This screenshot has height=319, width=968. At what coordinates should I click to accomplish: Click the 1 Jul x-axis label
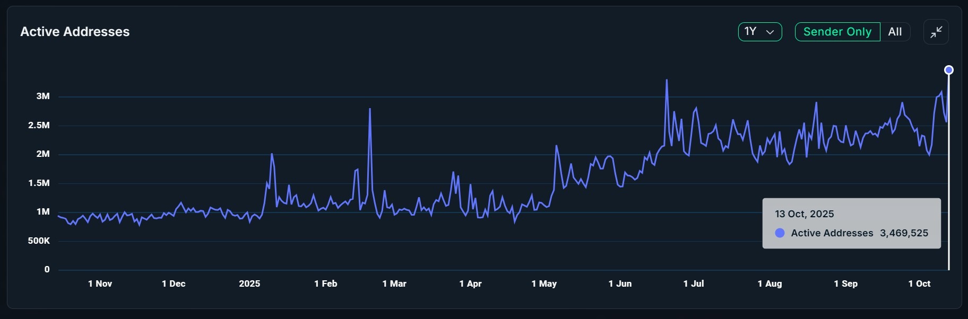(x=693, y=283)
